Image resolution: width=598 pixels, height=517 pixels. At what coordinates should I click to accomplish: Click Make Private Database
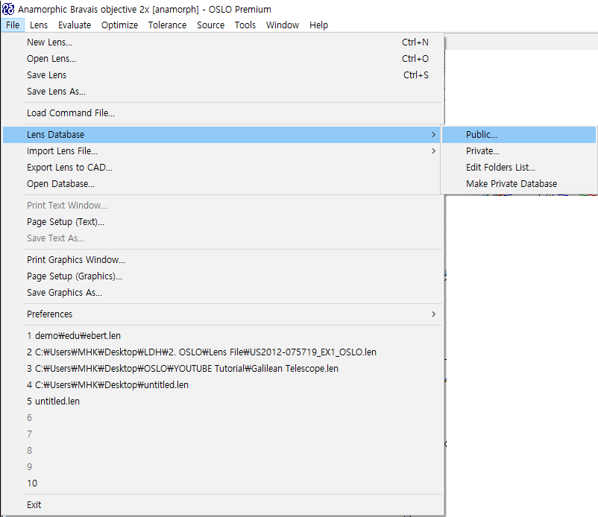pyautogui.click(x=519, y=184)
